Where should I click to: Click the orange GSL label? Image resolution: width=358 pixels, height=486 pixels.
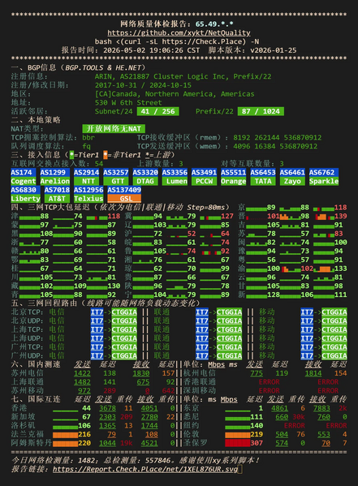(124, 198)
